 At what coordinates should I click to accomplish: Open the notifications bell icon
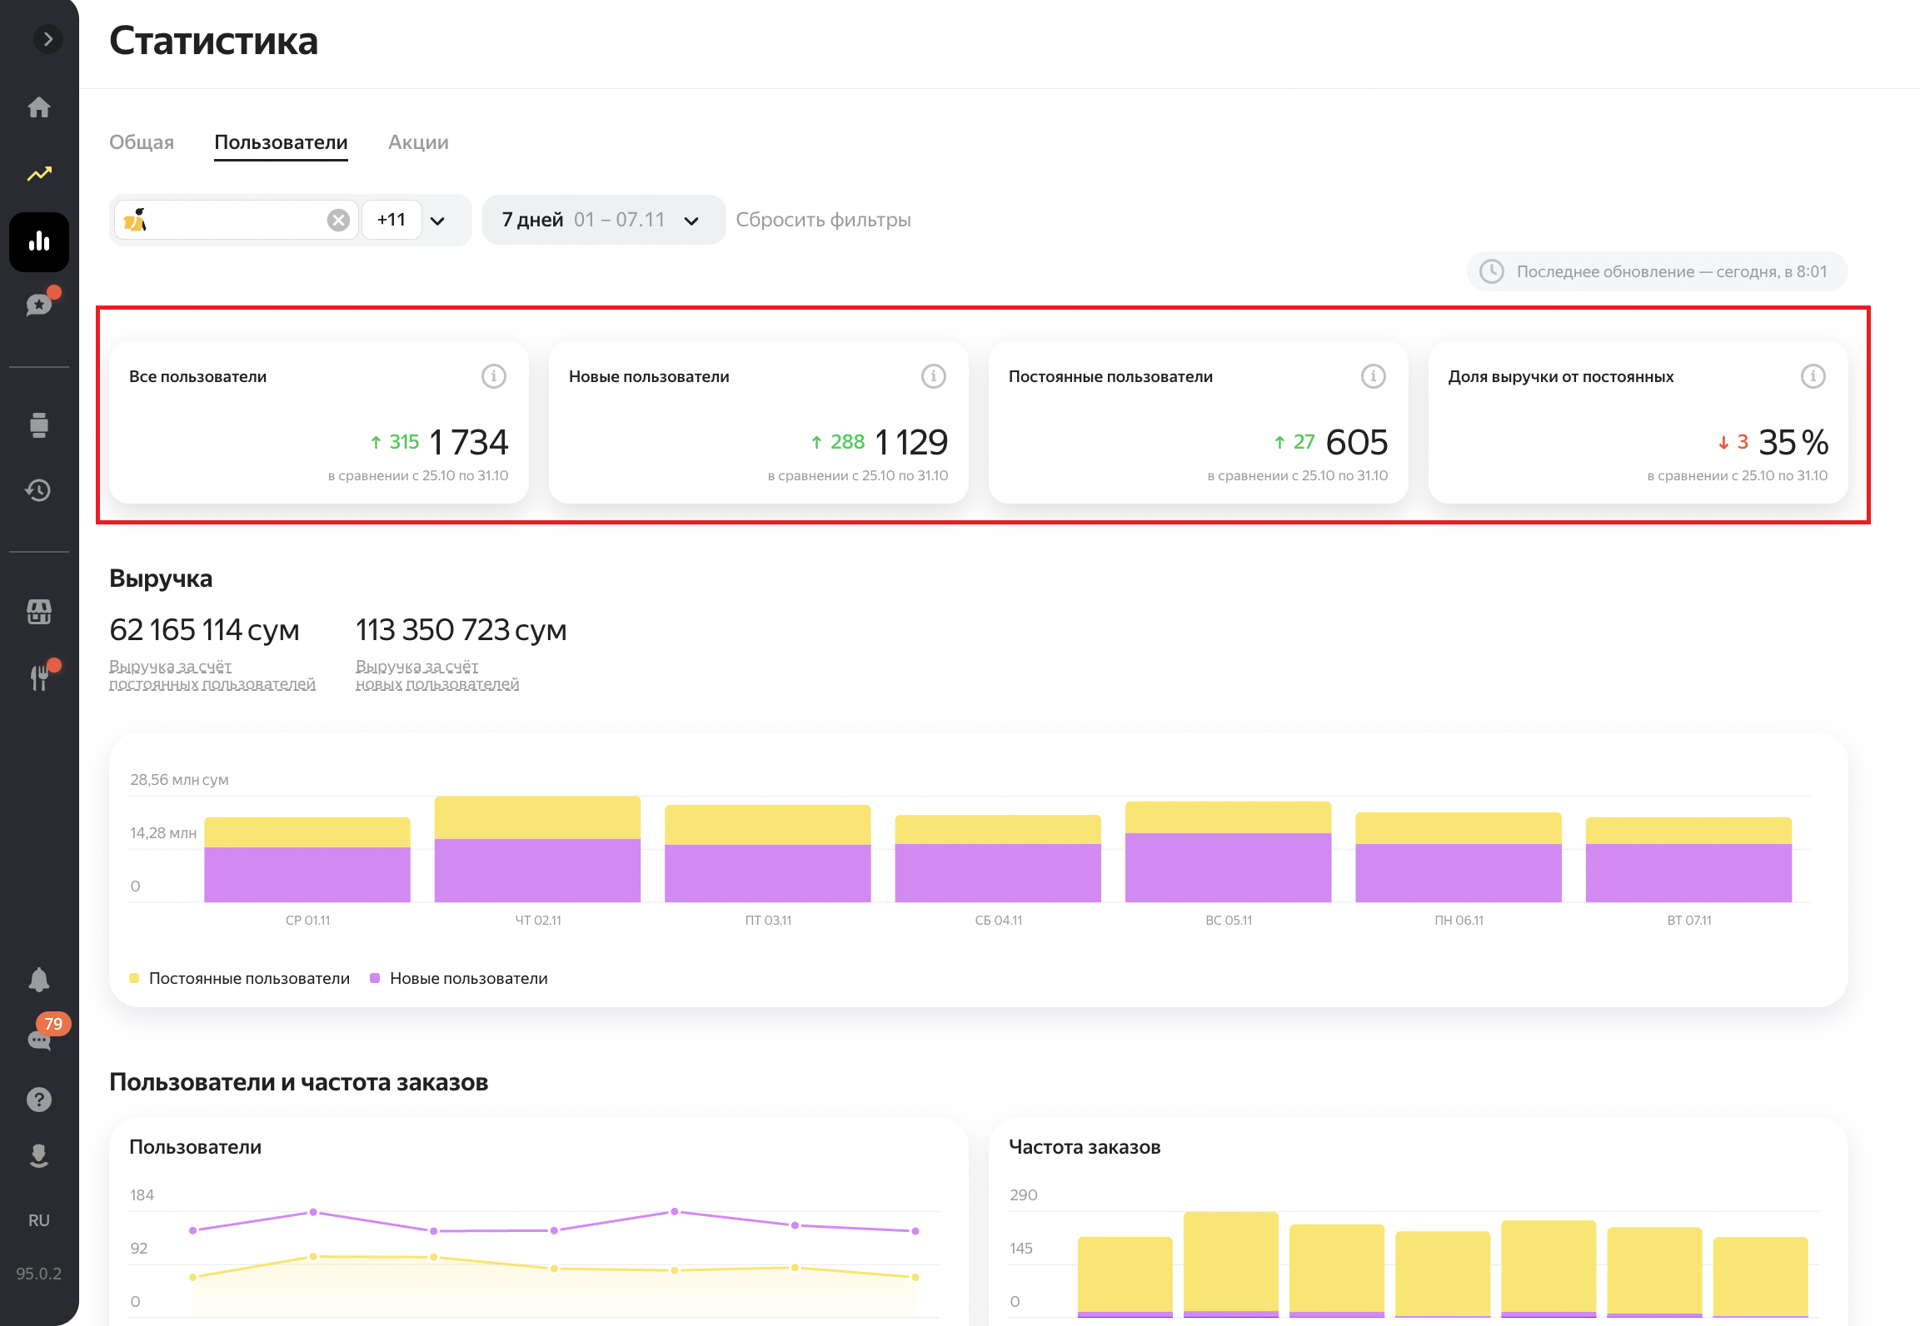click(39, 980)
